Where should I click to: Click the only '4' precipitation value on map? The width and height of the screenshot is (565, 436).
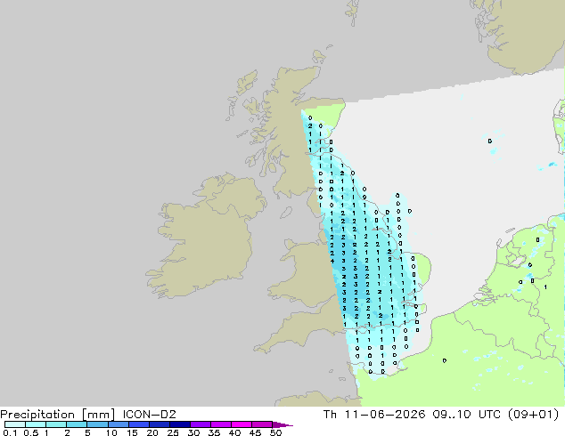(332, 261)
